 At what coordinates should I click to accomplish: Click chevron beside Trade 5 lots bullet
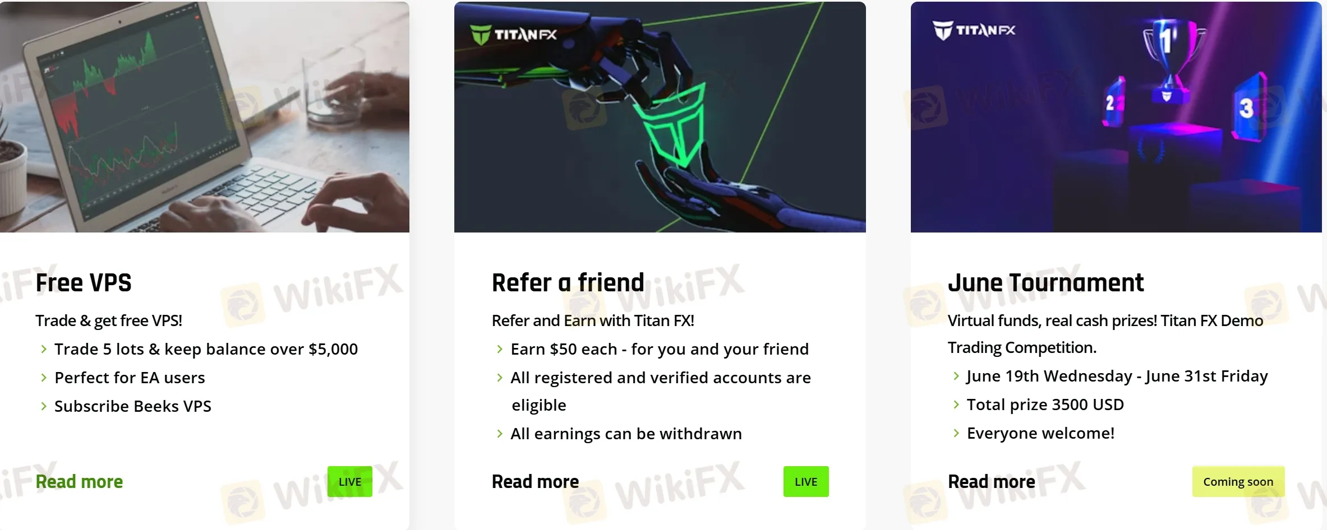(44, 349)
